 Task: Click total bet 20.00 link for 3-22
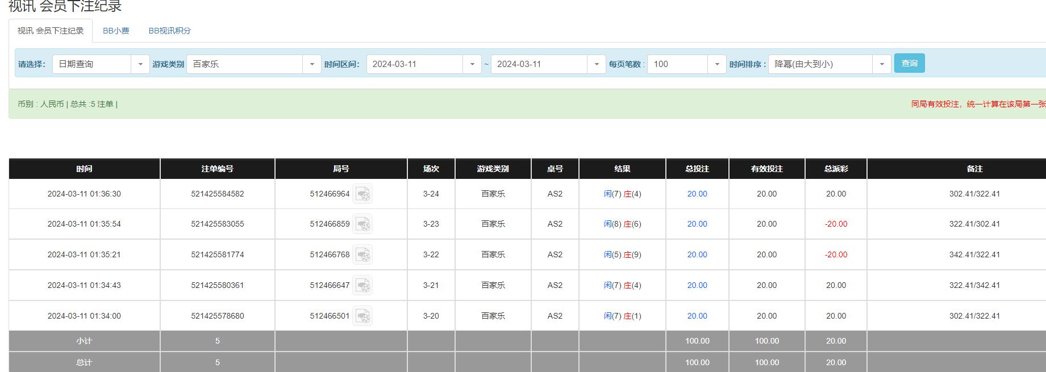coord(697,255)
